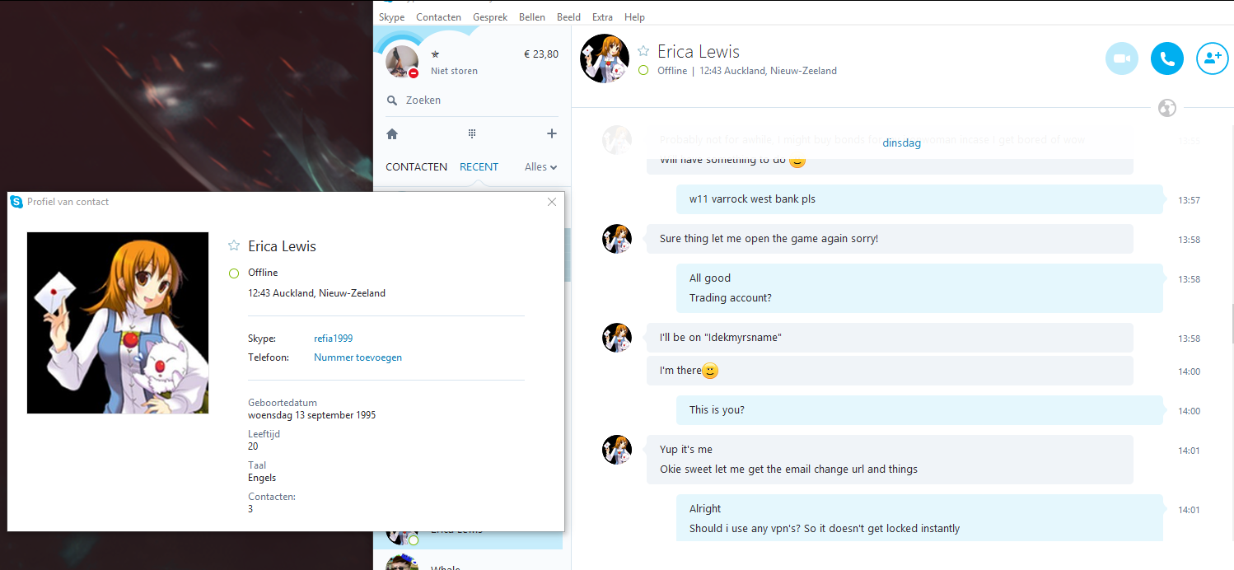Click the Niet storen status text
This screenshot has height=570, width=1234.
coord(454,71)
